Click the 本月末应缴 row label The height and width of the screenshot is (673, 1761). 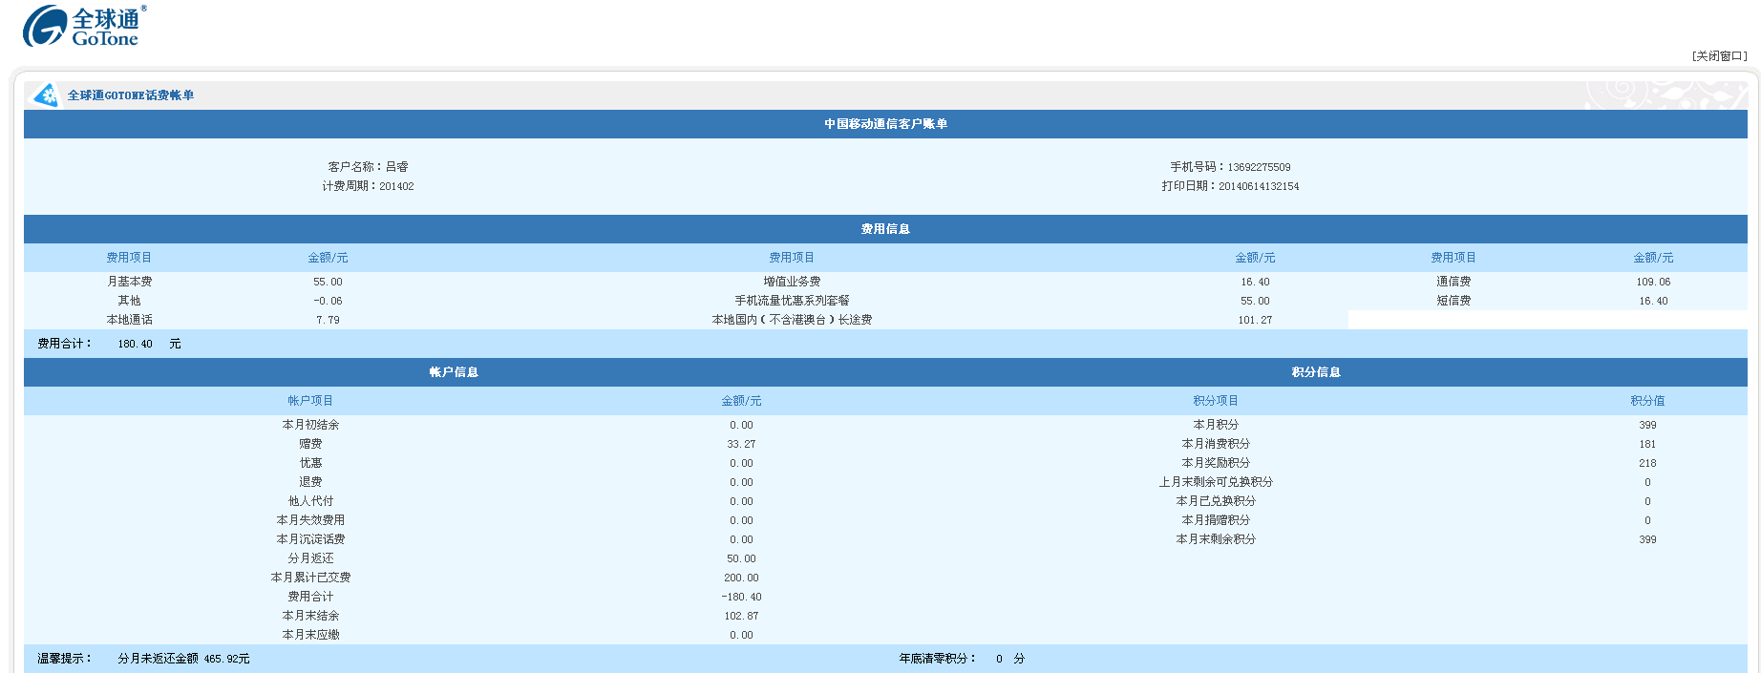point(310,635)
